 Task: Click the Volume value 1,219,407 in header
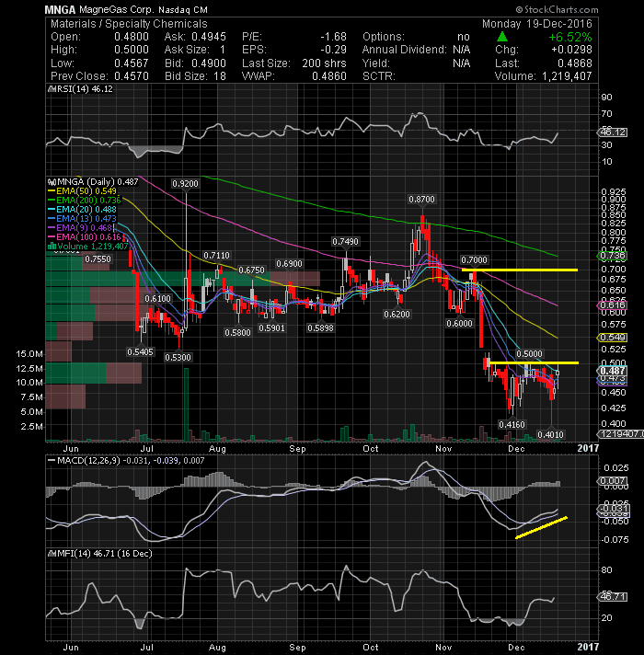tap(567, 76)
